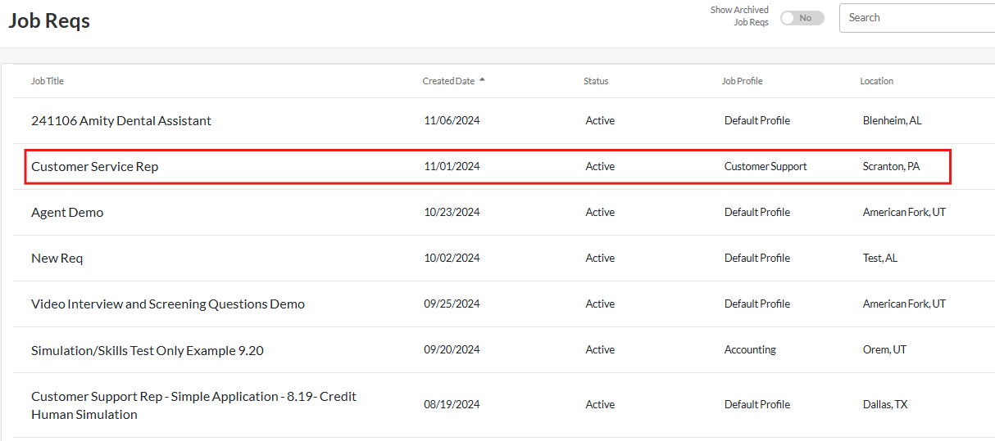Toggle the Show Archived Job Reqs switch

click(802, 18)
